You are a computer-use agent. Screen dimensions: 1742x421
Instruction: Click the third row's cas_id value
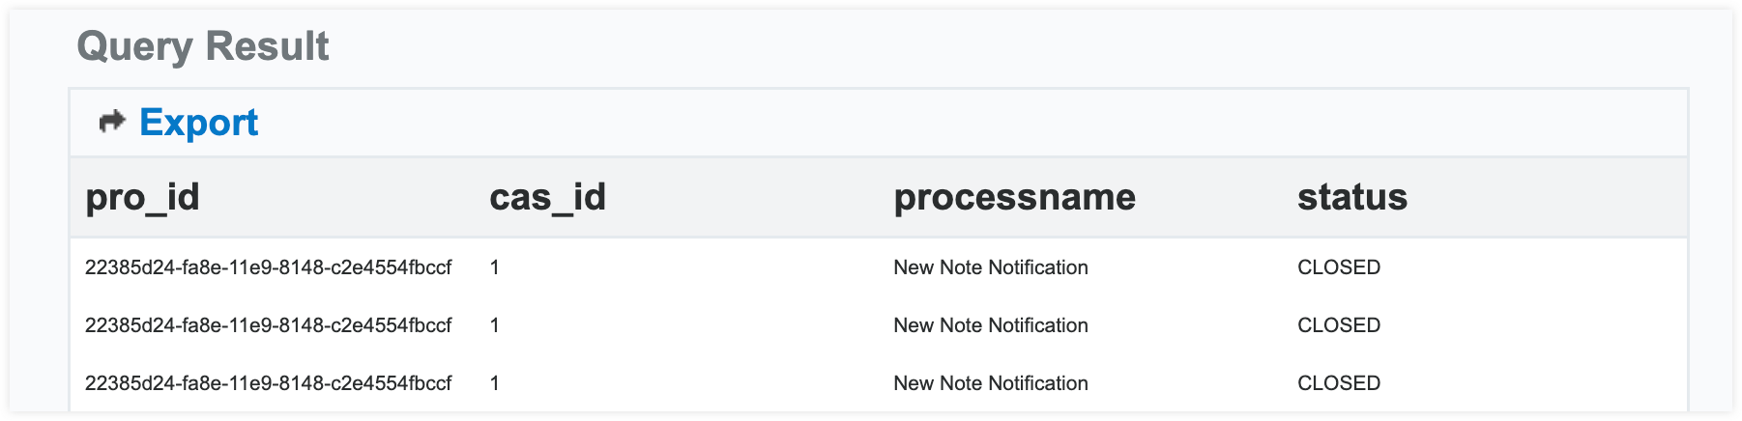coord(495,383)
